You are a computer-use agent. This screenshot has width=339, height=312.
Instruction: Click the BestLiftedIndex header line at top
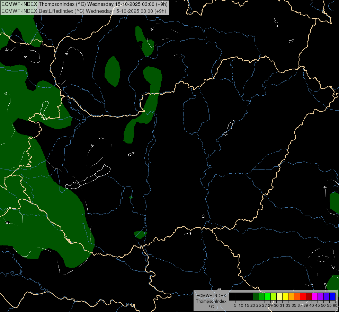pos(84,11)
